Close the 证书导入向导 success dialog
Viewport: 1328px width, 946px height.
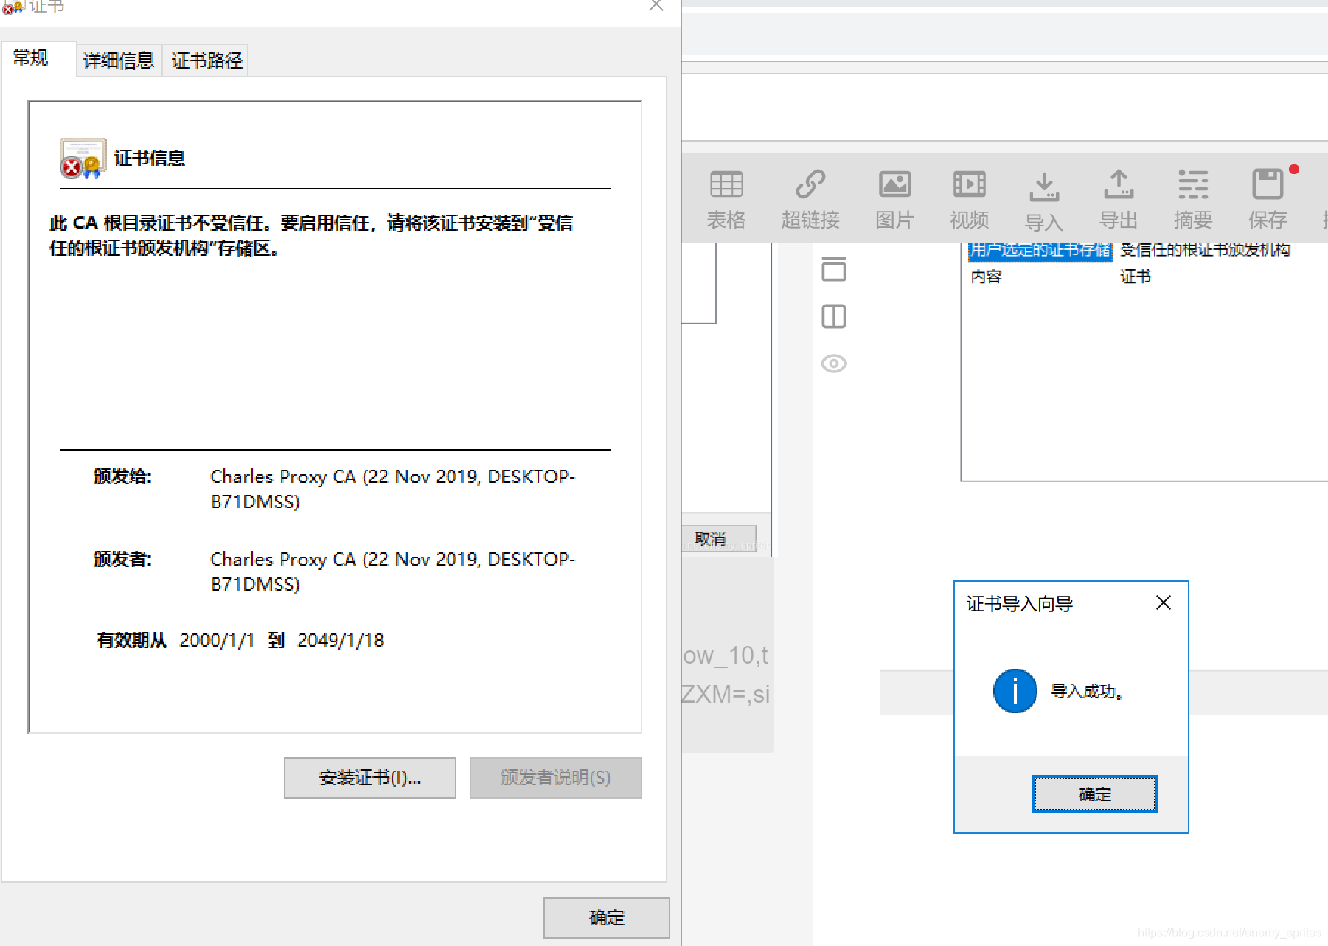coord(1164,603)
